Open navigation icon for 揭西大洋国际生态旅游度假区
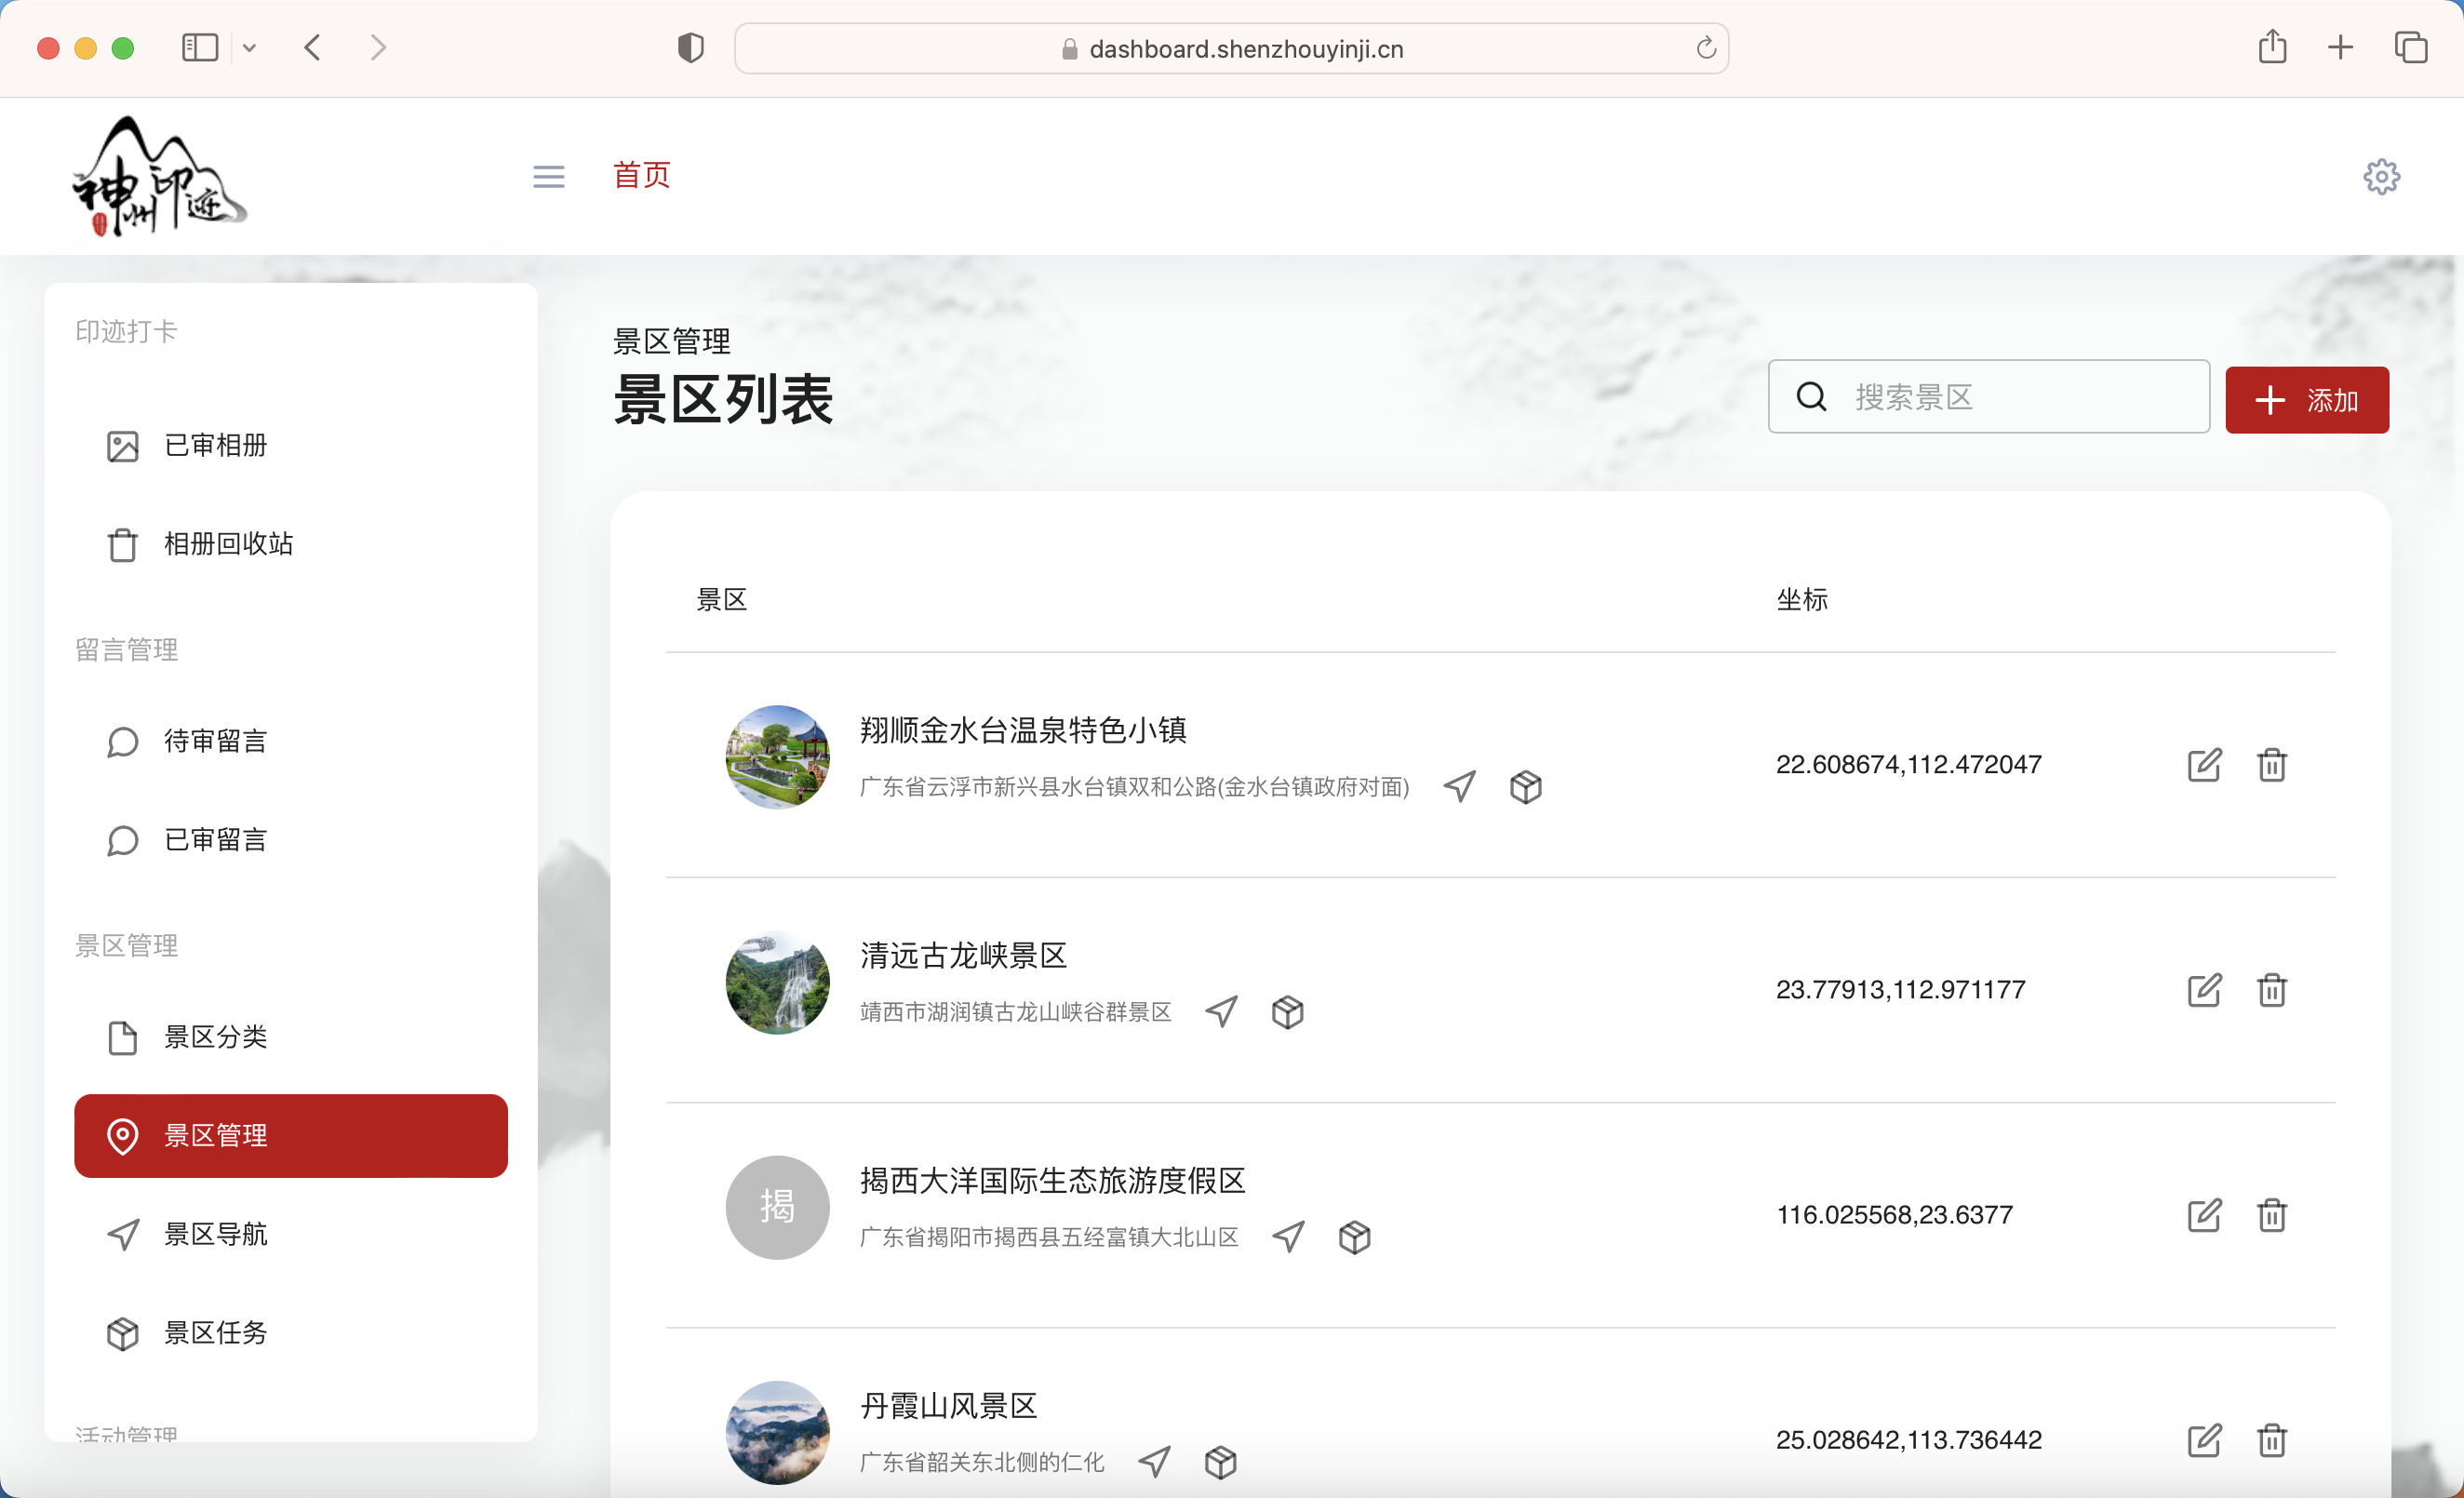Viewport: 2464px width, 1498px height. coord(1288,1237)
